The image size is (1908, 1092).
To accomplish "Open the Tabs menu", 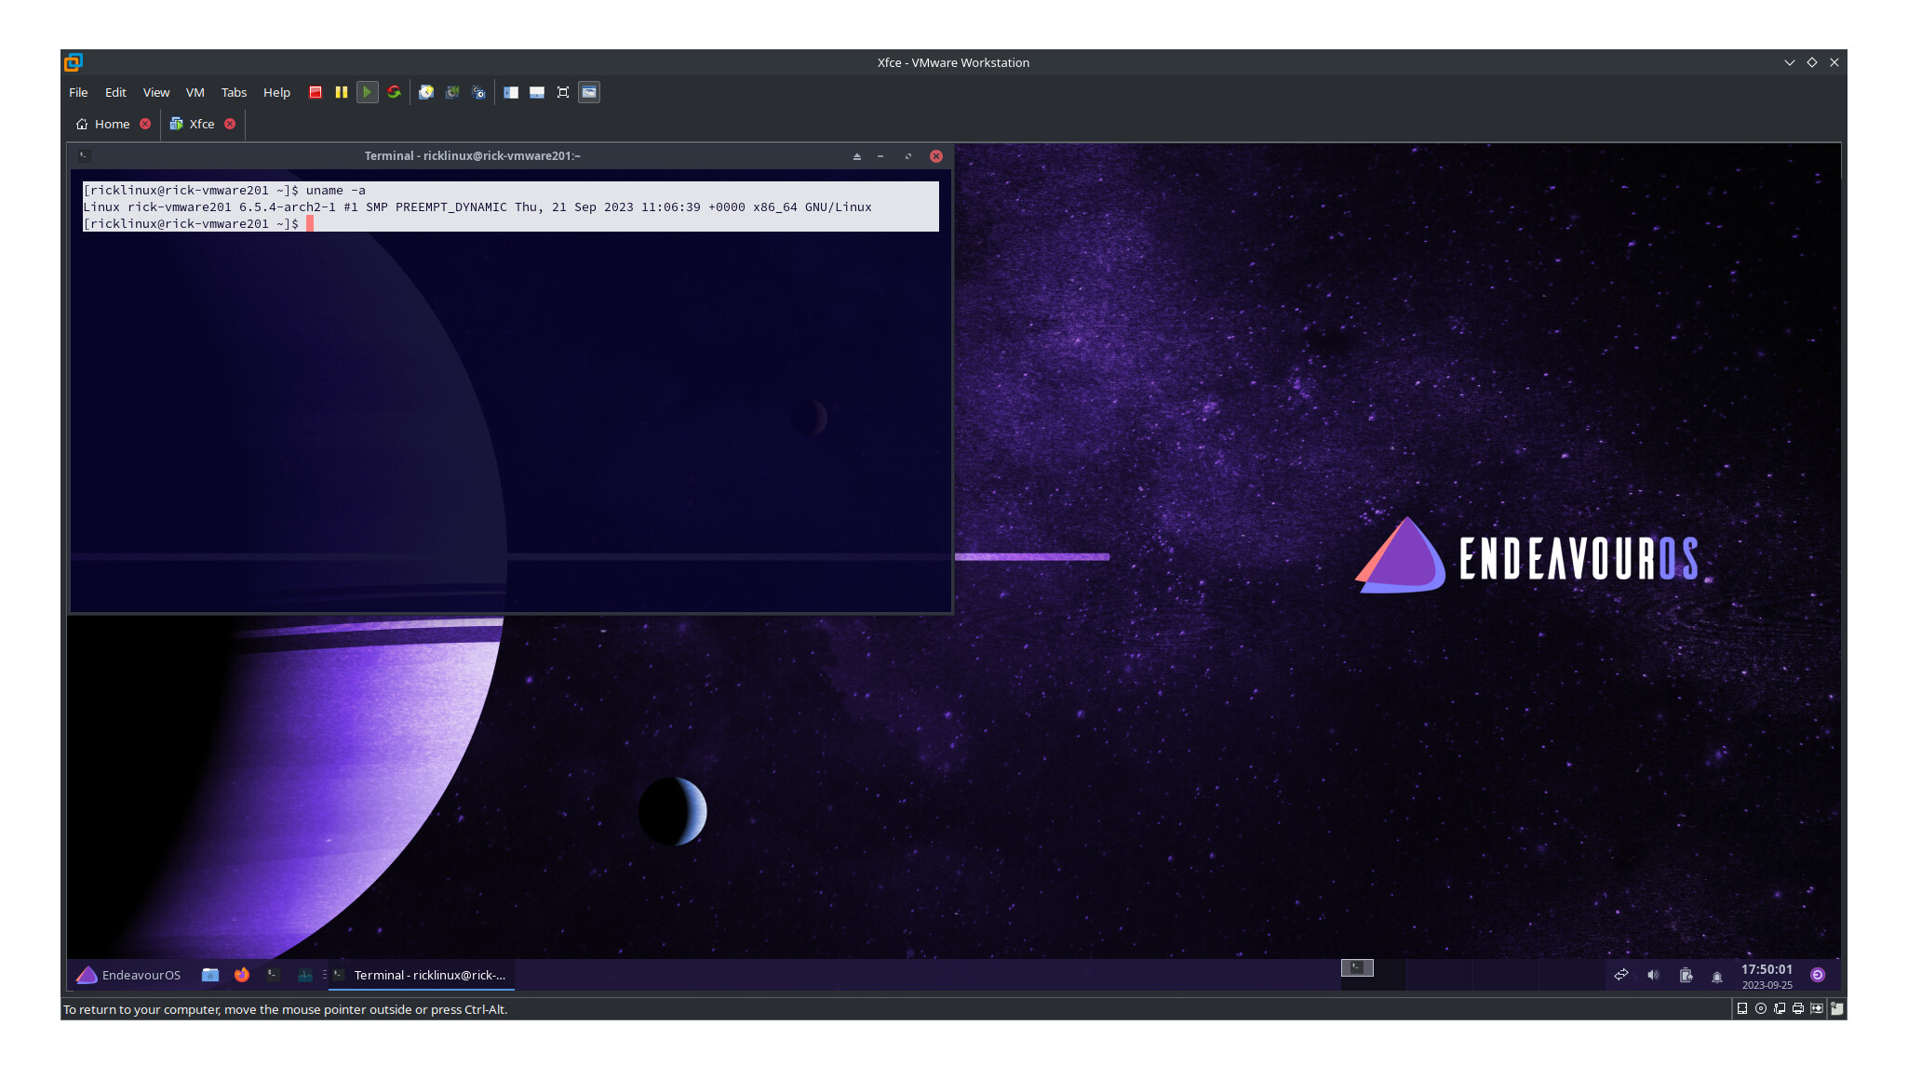I will 234,92.
